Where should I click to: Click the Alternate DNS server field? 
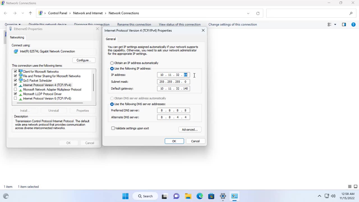174,117
